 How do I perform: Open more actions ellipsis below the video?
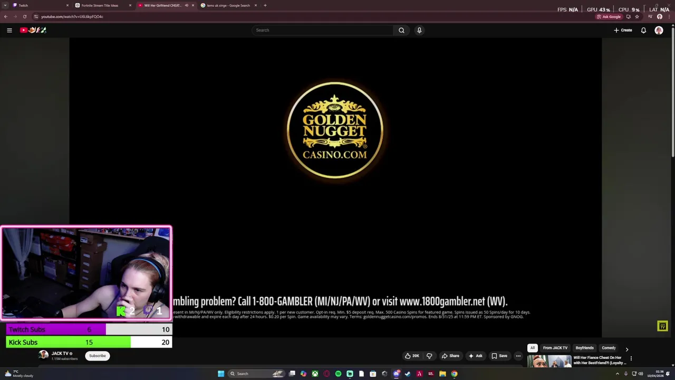click(518, 356)
